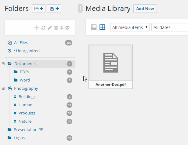Open the circled down-arrow folder menu

[67, 28]
